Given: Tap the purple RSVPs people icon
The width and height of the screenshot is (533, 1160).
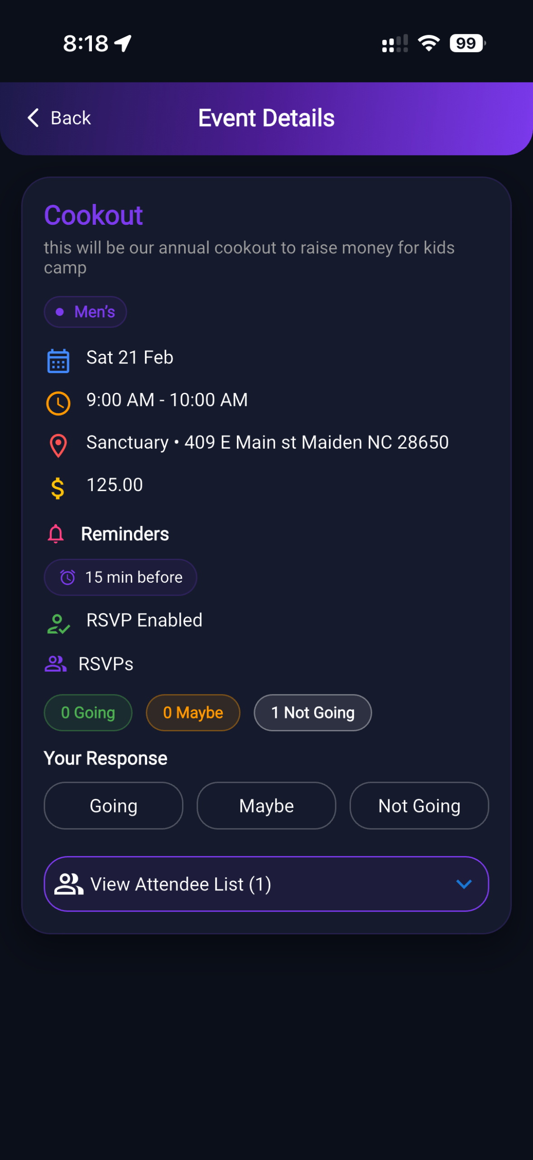Looking at the screenshot, I should (x=56, y=664).
